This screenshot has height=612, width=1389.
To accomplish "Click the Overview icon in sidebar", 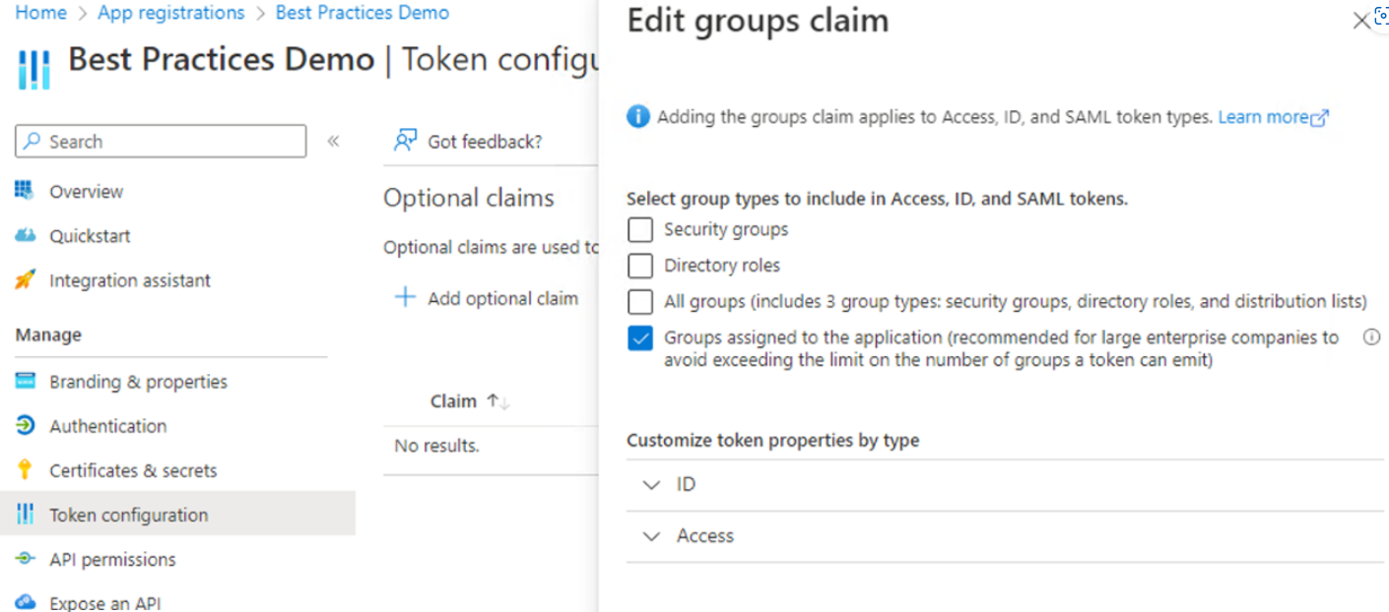I will (25, 191).
